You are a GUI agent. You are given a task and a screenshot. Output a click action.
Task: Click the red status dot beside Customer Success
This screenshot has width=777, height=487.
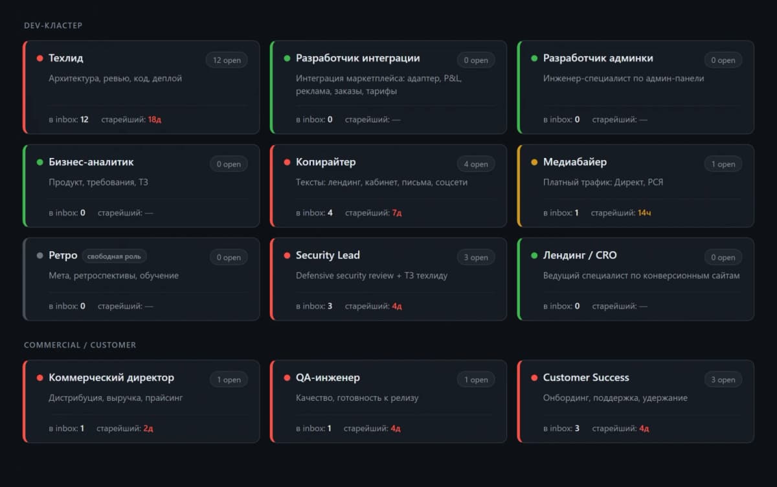pos(534,378)
